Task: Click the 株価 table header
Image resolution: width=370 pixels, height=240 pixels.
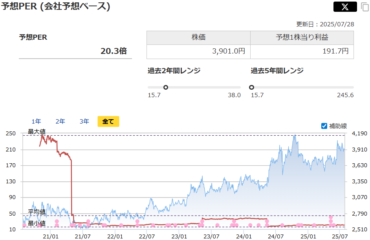Action: (x=198, y=38)
